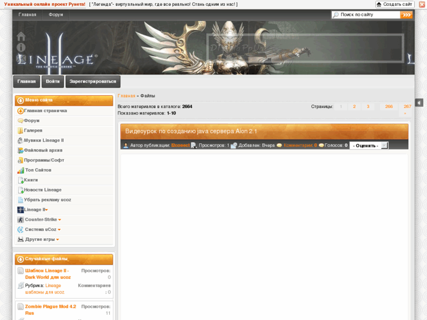
Task: Go to page 267 of files
Action: (x=407, y=107)
